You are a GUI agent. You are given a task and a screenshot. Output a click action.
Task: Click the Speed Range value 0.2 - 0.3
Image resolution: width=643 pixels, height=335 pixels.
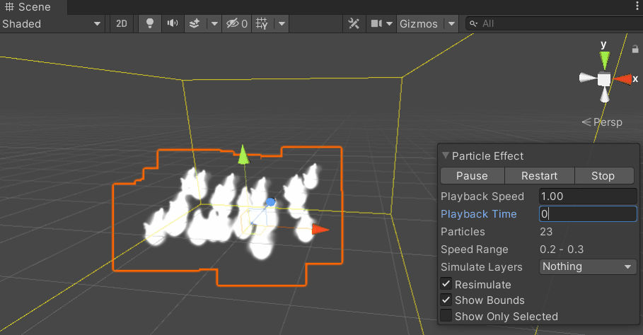click(x=562, y=249)
